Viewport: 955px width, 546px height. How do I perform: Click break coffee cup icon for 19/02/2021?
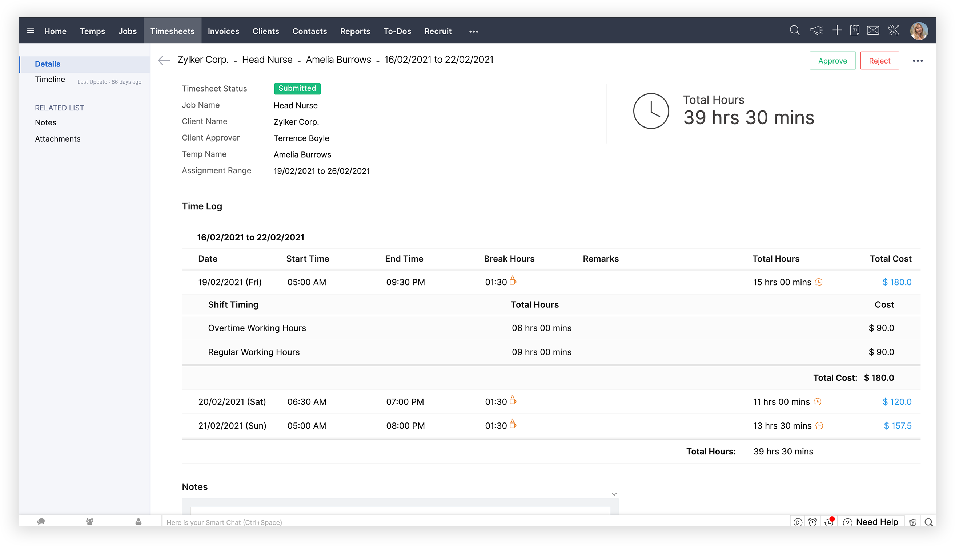(513, 280)
